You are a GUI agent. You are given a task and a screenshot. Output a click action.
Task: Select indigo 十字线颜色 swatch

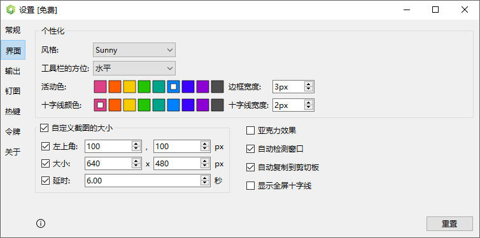coord(188,105)
